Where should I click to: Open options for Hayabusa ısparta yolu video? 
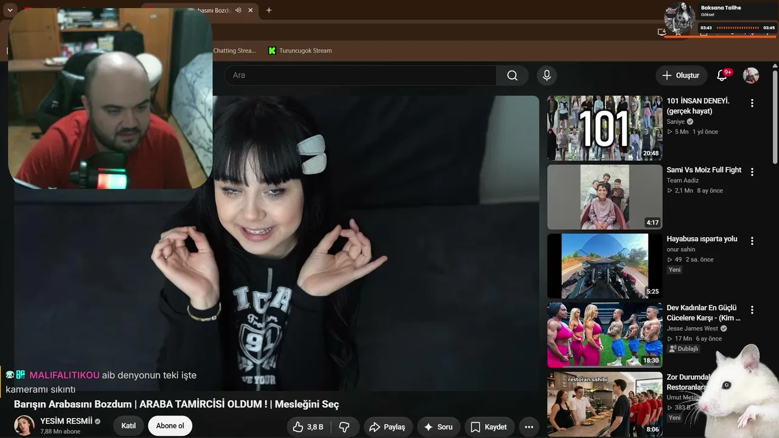pos(752,241)
